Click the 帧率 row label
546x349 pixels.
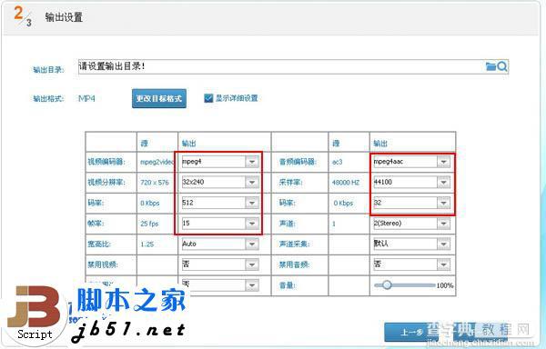click(96, 224)
